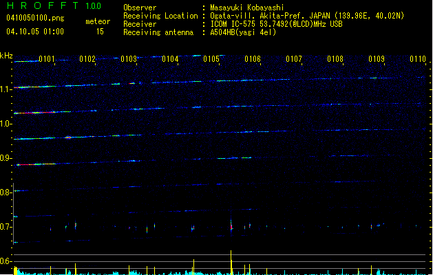Image resolution: width=433 pixels, height=275 pixels.
Task: Click the meteor count 15
Action: 100,32
